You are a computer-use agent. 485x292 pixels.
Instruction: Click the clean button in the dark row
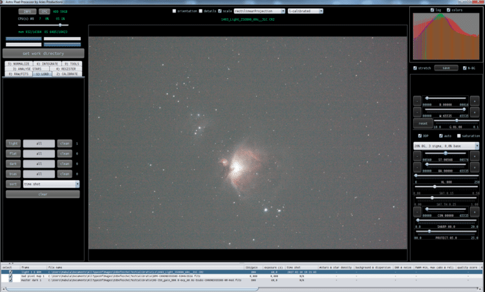tap(65, 164)
